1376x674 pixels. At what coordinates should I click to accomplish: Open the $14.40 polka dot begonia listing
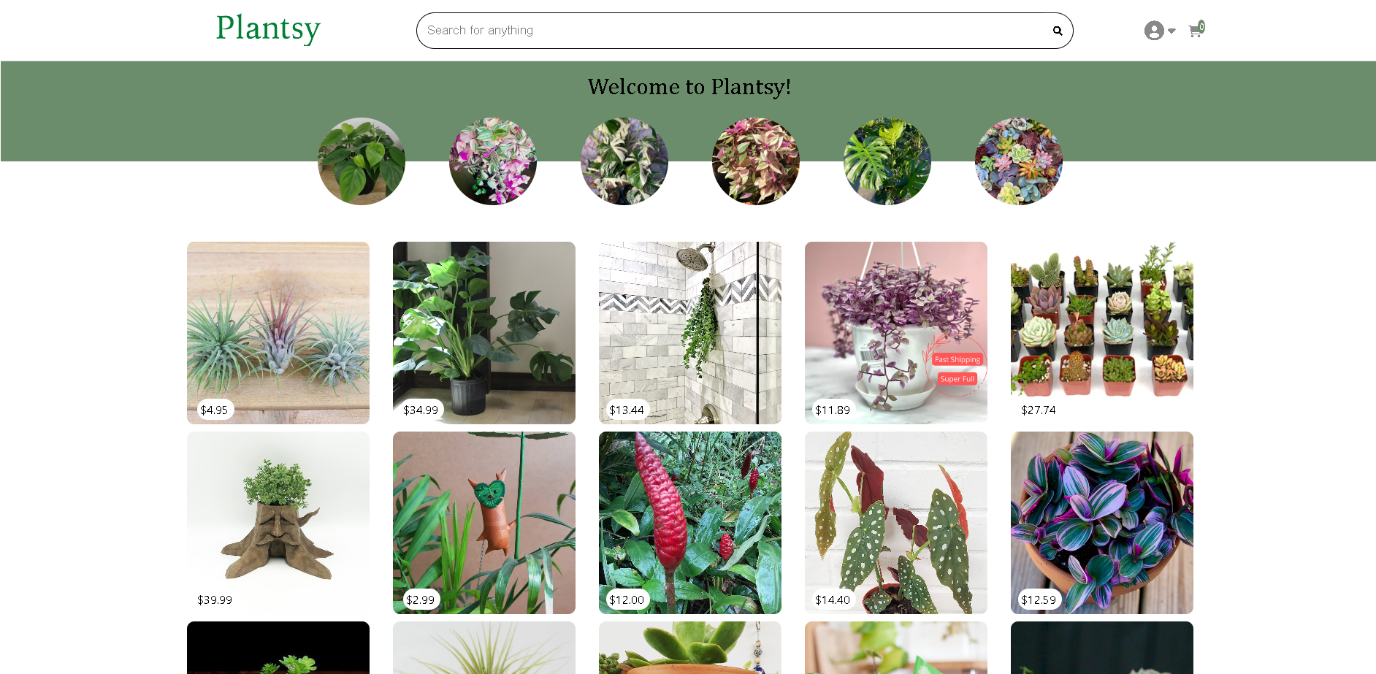[x=896, y=523]
